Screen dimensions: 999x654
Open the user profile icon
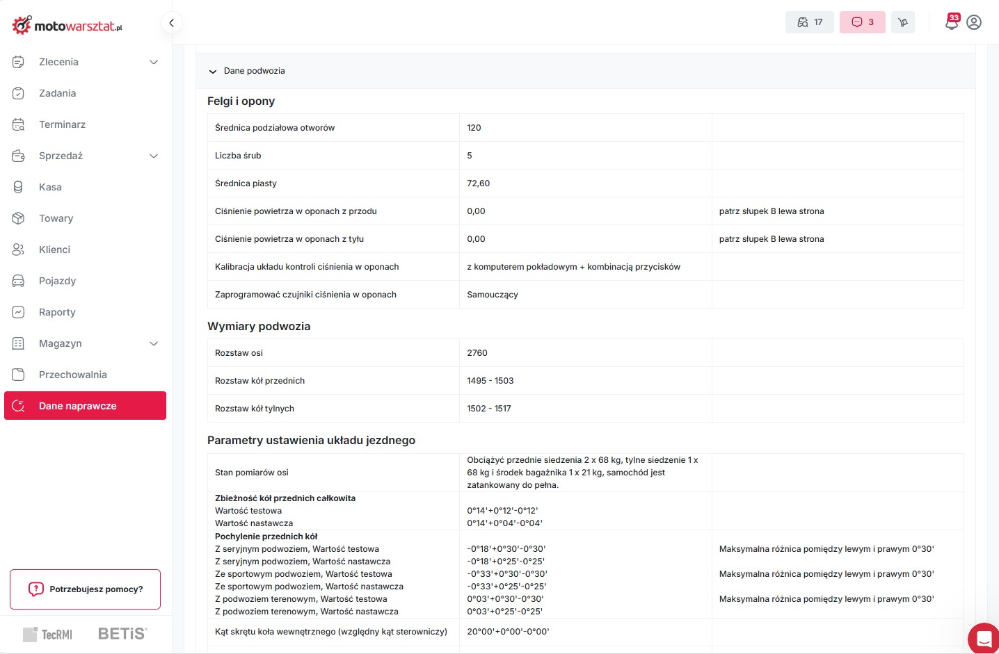coord(974,22)
